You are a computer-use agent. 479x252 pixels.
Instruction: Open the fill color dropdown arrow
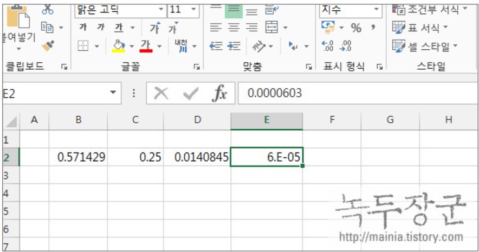point(132,47)
